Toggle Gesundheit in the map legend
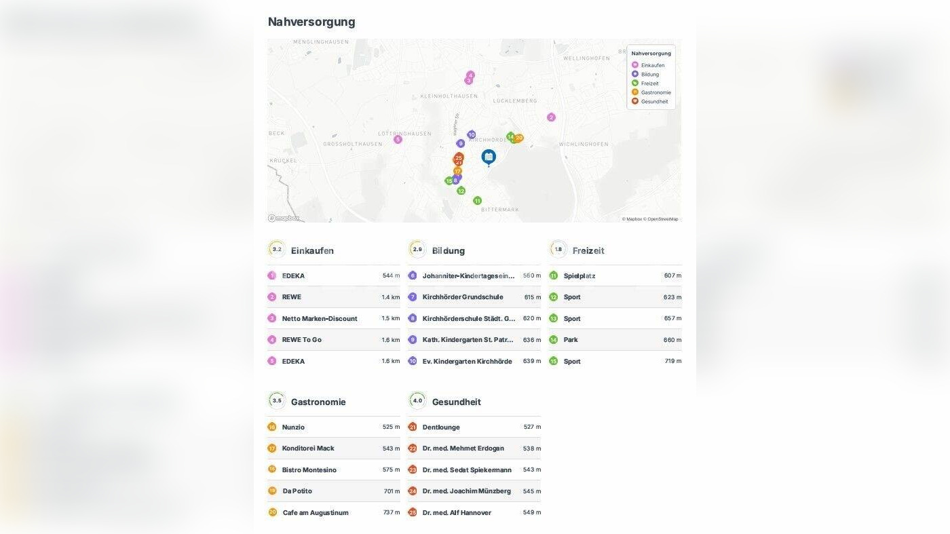Screen dimensions: 950x534 coord(654,102)
